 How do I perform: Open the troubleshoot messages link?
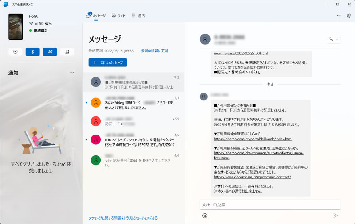[x=123, y=218]
